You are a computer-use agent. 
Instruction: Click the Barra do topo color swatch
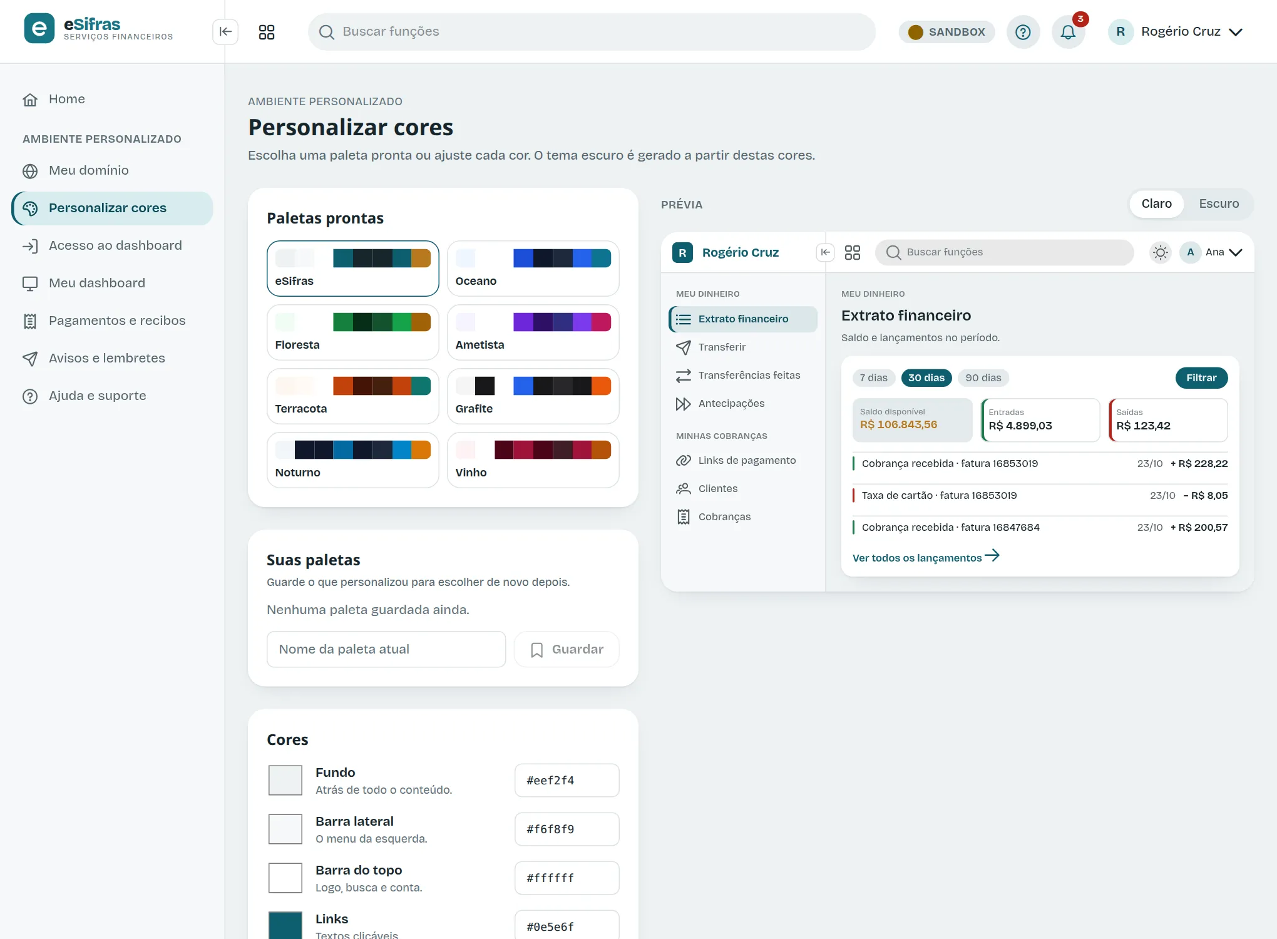[x=285, y=878]
